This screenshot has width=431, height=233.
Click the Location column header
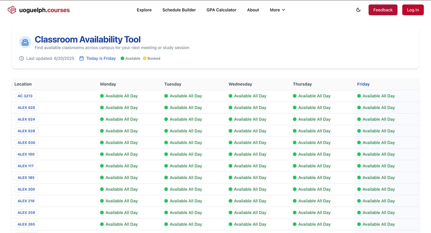coord(23,84)
